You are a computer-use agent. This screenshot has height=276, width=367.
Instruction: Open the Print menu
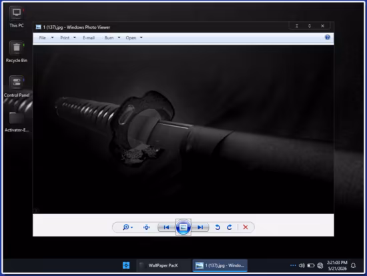(x=65, y=37)
